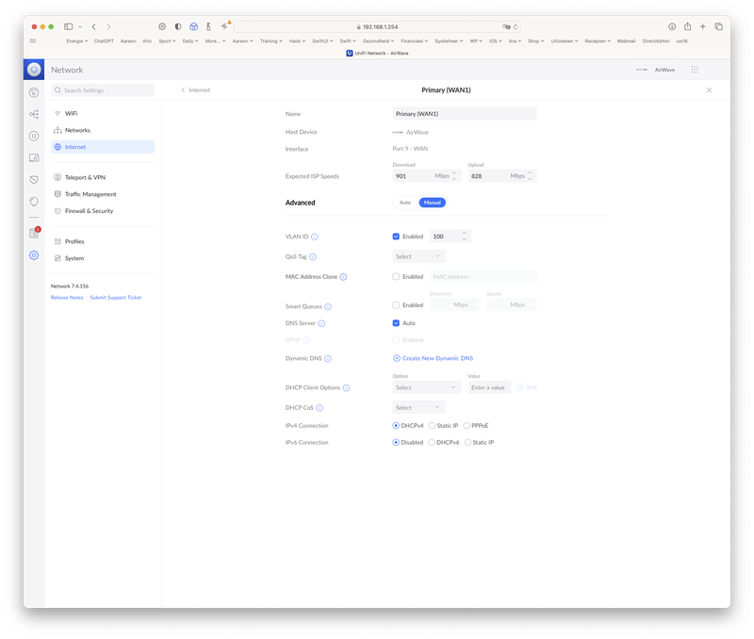The image size is (754, 639).
Task: Click the AirWave device selector top right
Action: coord(655,70)
